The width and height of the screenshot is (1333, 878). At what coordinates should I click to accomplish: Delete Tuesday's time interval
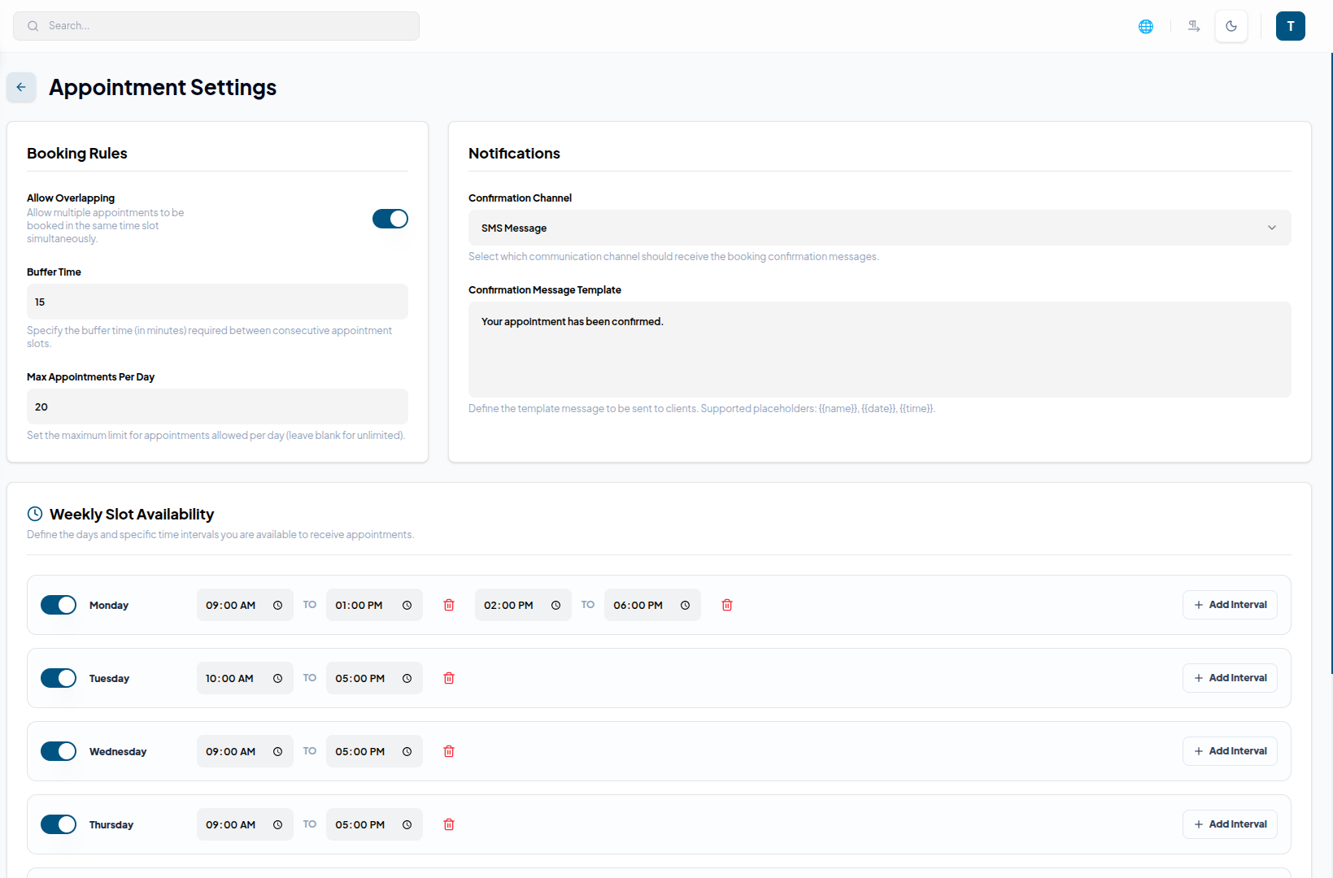449,678
